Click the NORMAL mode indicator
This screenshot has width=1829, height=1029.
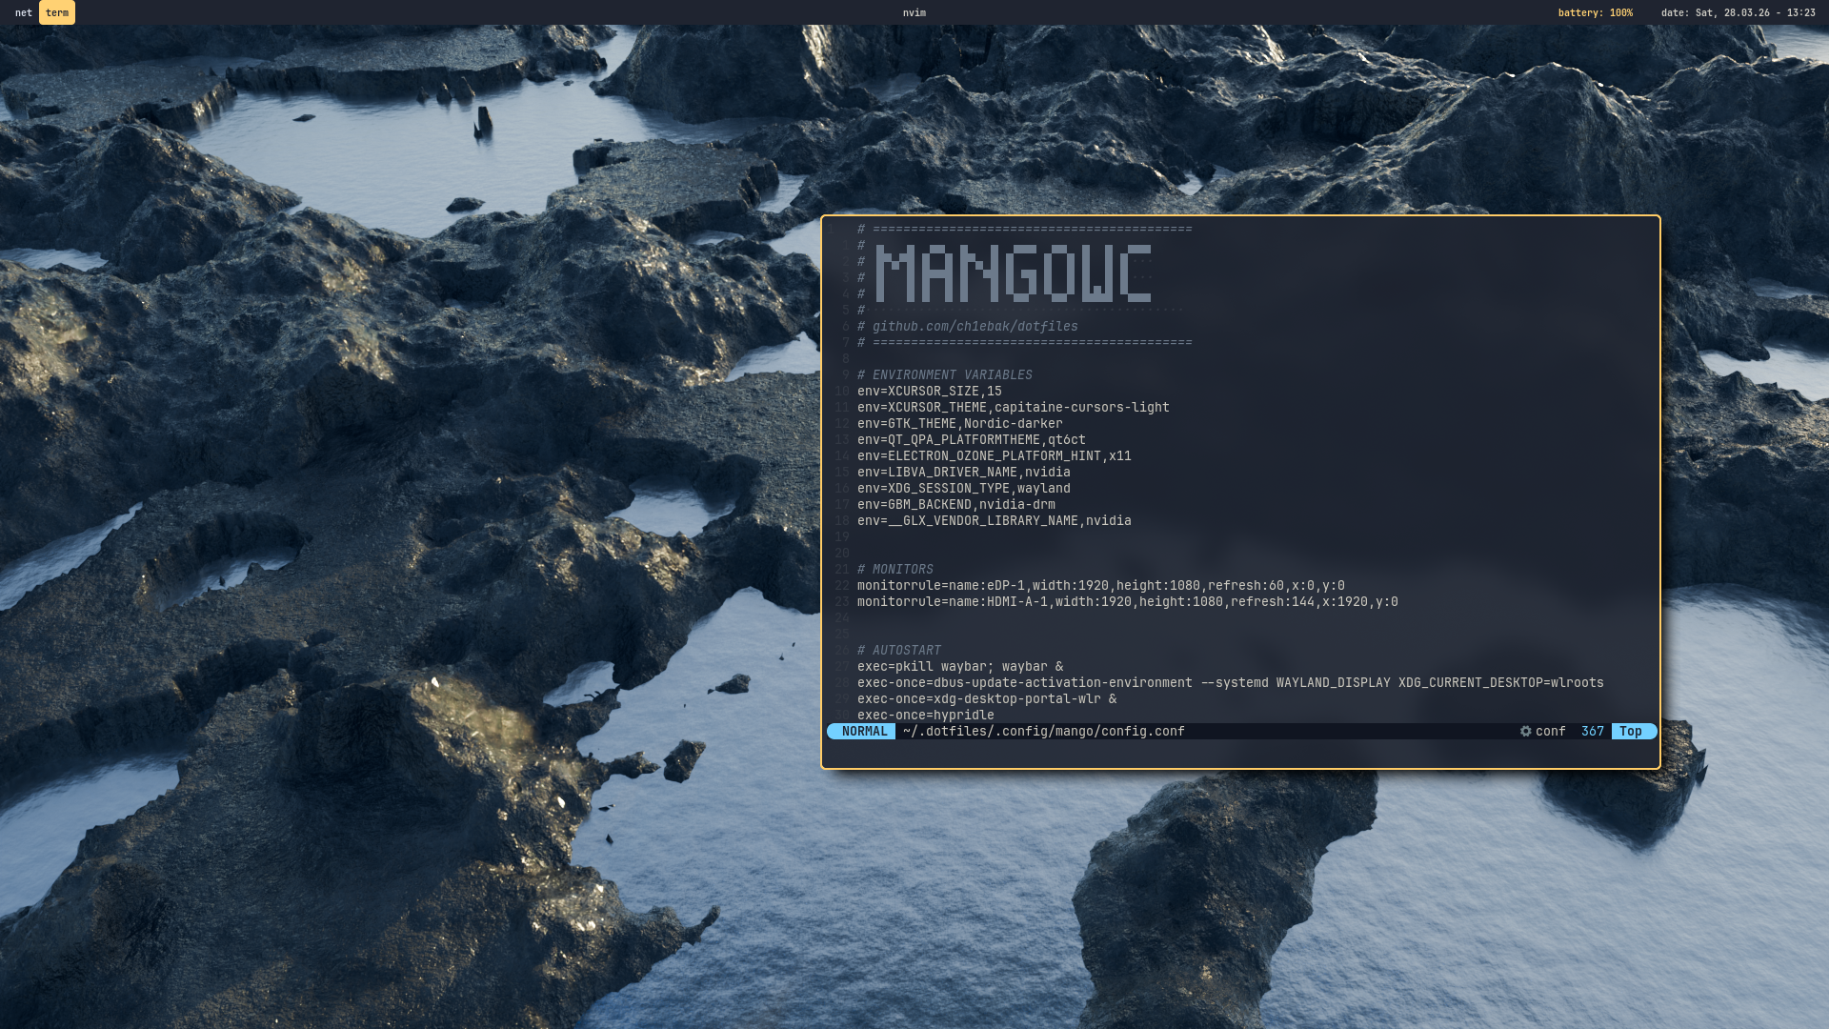863,731
